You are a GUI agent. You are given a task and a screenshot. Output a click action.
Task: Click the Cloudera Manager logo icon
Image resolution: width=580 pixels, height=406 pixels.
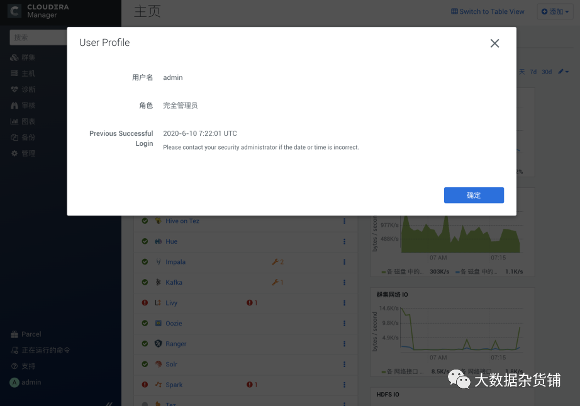click(14, 11)
